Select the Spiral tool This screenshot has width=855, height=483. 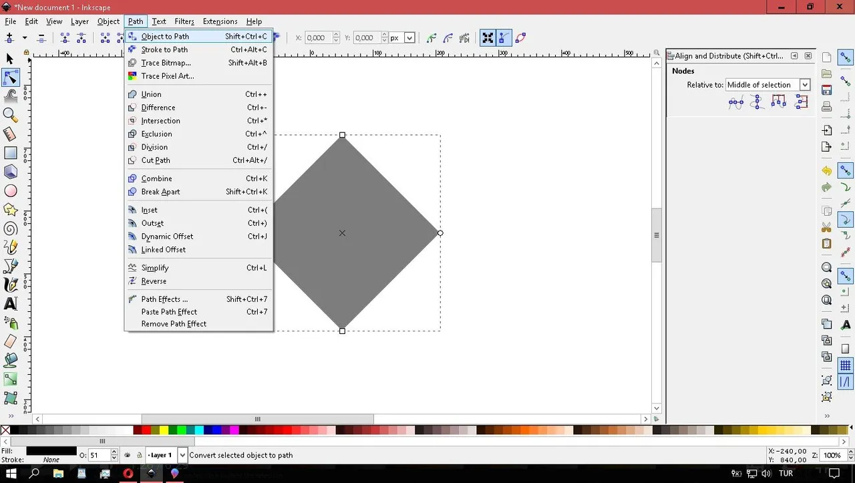(x=10, y=228)
